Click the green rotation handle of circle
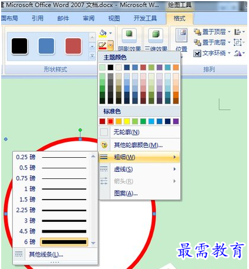The image size is (249, 269). (x=80, y=130)
